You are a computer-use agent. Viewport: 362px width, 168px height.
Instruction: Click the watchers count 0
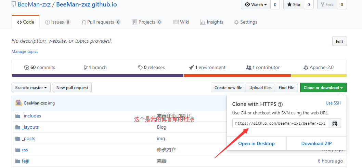click(275, 4)
